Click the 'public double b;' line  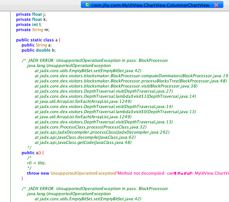click(39, 50)
